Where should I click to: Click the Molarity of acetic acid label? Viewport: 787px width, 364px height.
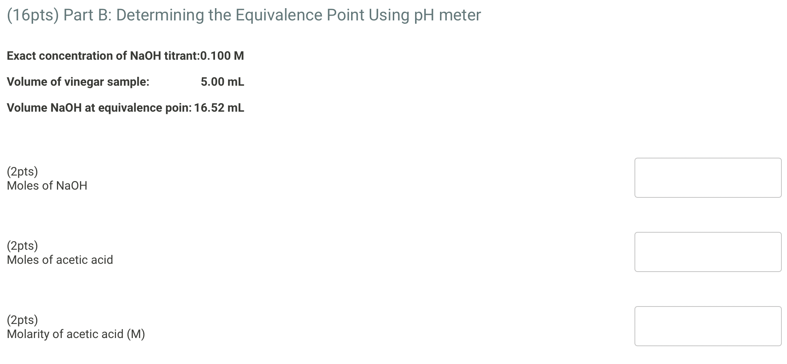(76, 334)
